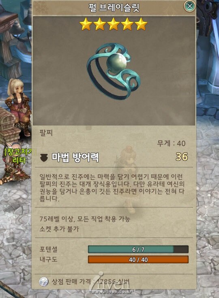Image resolution: width=219 pixels, height=298 pixels.
Task: Click the orange durability bar 40 / 40
Action: 138,260
